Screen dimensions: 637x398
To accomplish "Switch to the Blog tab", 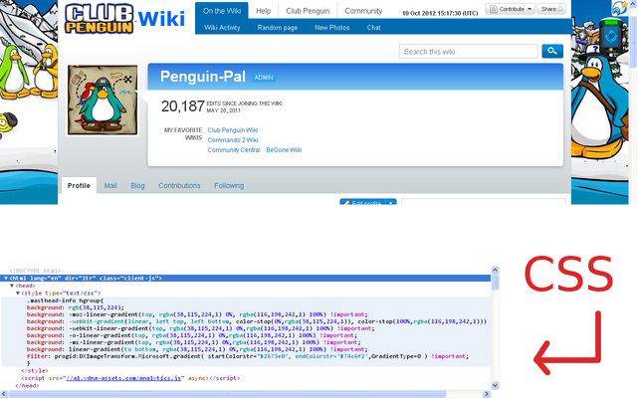I will pyautogui.click(x=137, y=186).
